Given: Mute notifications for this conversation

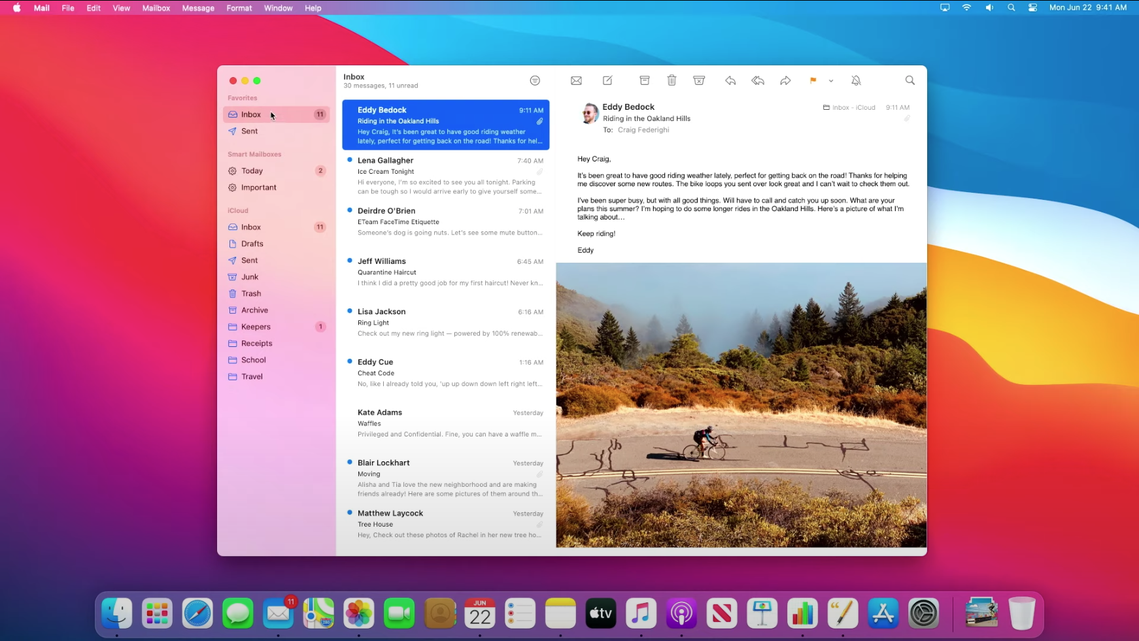Looking at the screenshot, I should click(x=857, y=80).
